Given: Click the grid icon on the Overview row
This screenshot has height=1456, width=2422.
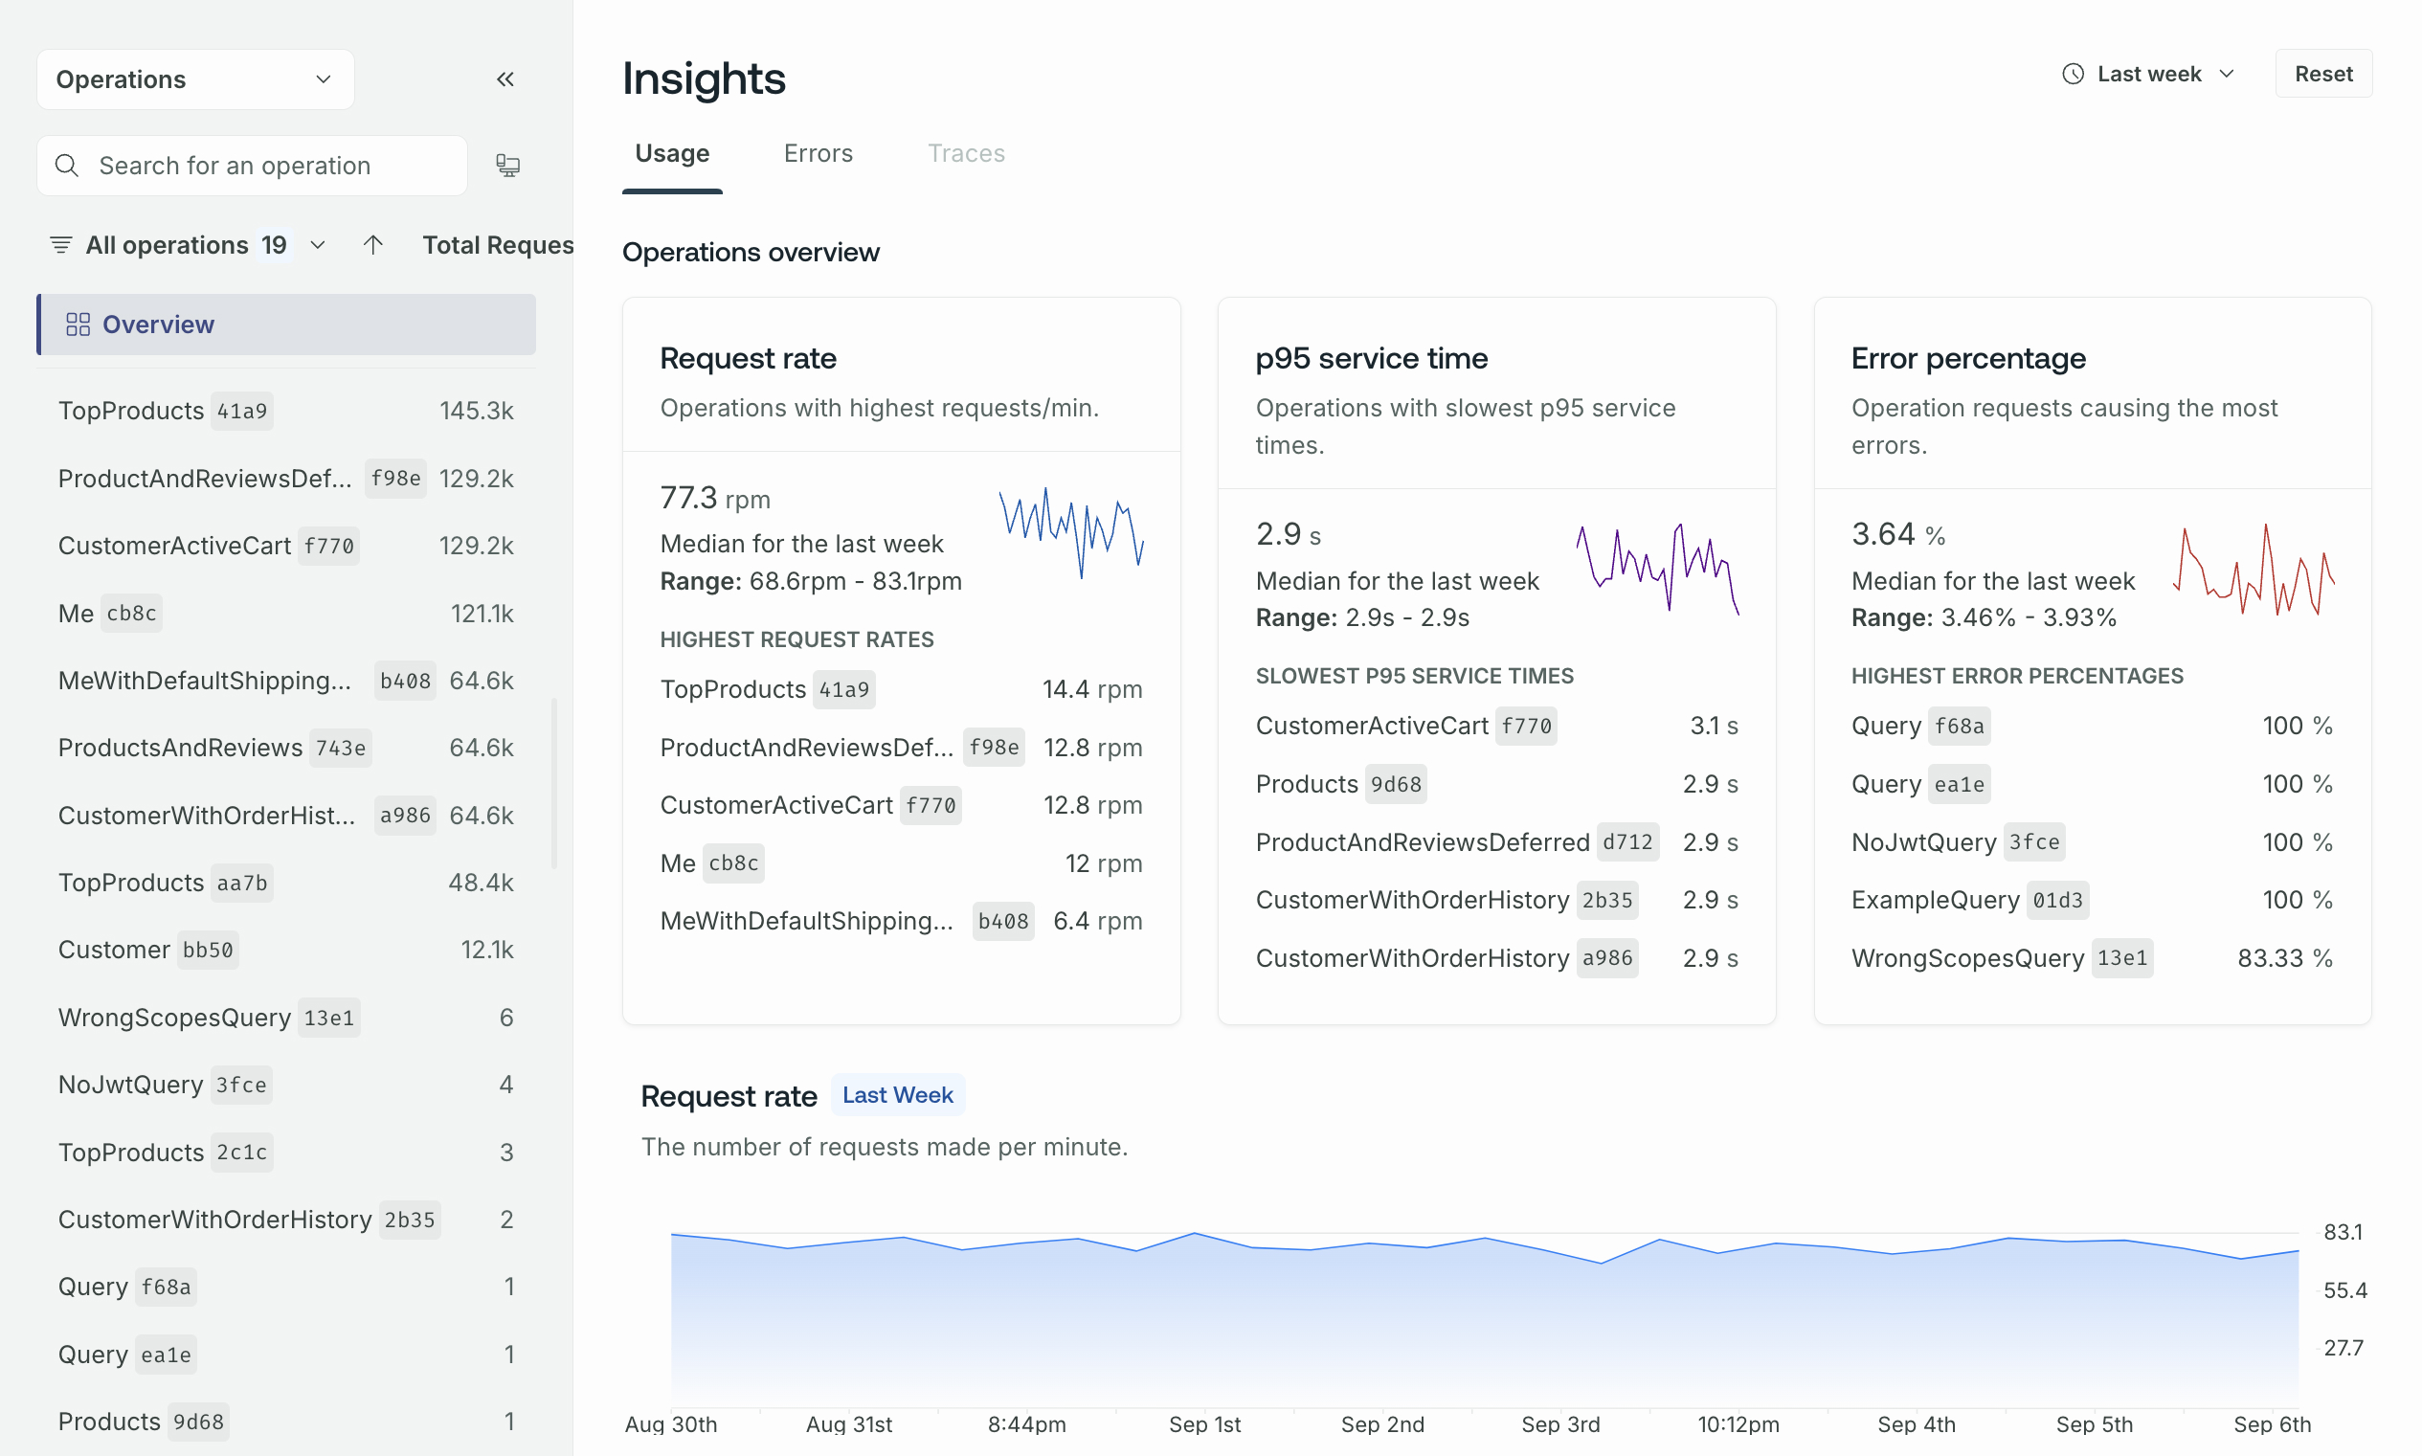Looking at the screenshot, I should [78, 325].
